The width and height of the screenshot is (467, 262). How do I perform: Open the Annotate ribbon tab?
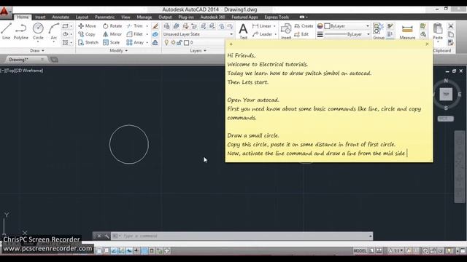click(61, 17)
